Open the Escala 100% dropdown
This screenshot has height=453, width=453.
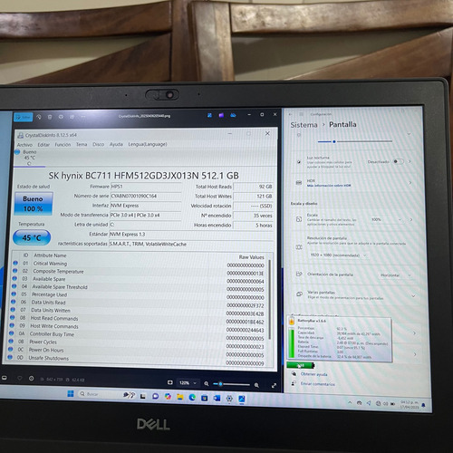coord(387,219)
